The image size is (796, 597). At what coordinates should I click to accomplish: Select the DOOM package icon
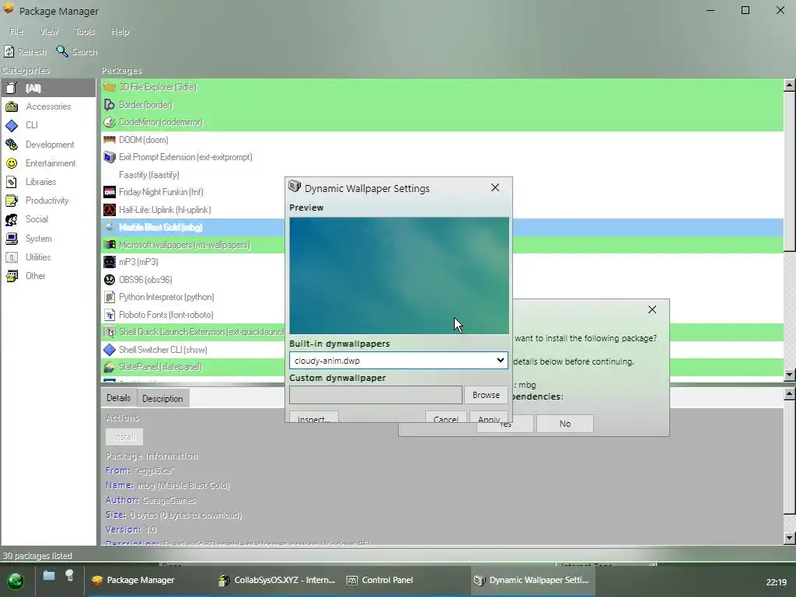(x=109, y=140)
